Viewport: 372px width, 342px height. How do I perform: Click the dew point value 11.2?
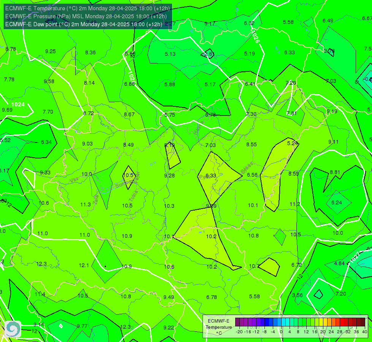coord(295,204)
